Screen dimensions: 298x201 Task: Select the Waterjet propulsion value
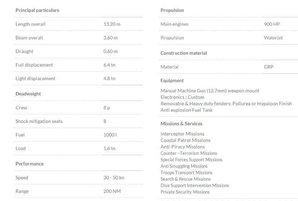273,38
